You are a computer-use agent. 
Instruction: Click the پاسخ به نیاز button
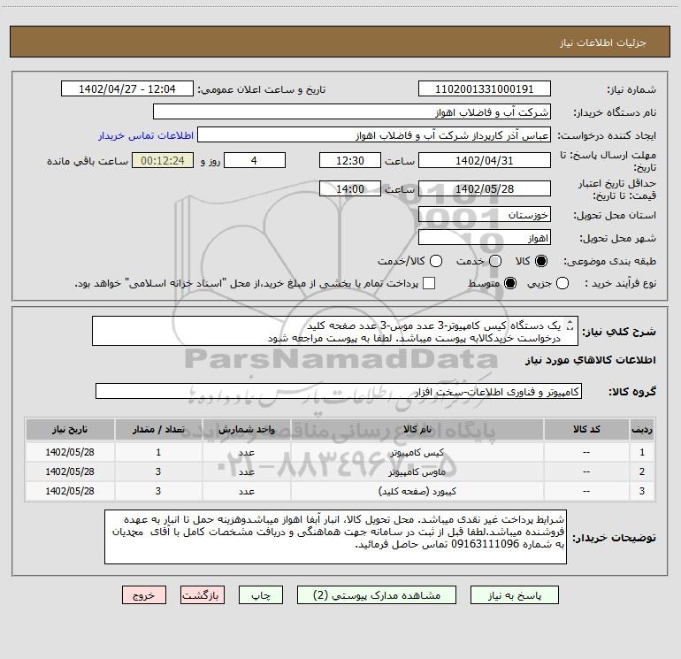(x=514, y=595)
